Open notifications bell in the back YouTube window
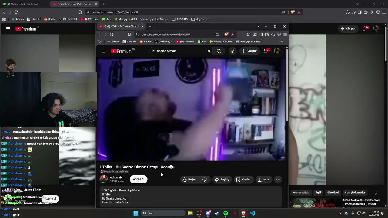This screenshot has width=388, height=218. pyautogui.click(x=365, y=28)
